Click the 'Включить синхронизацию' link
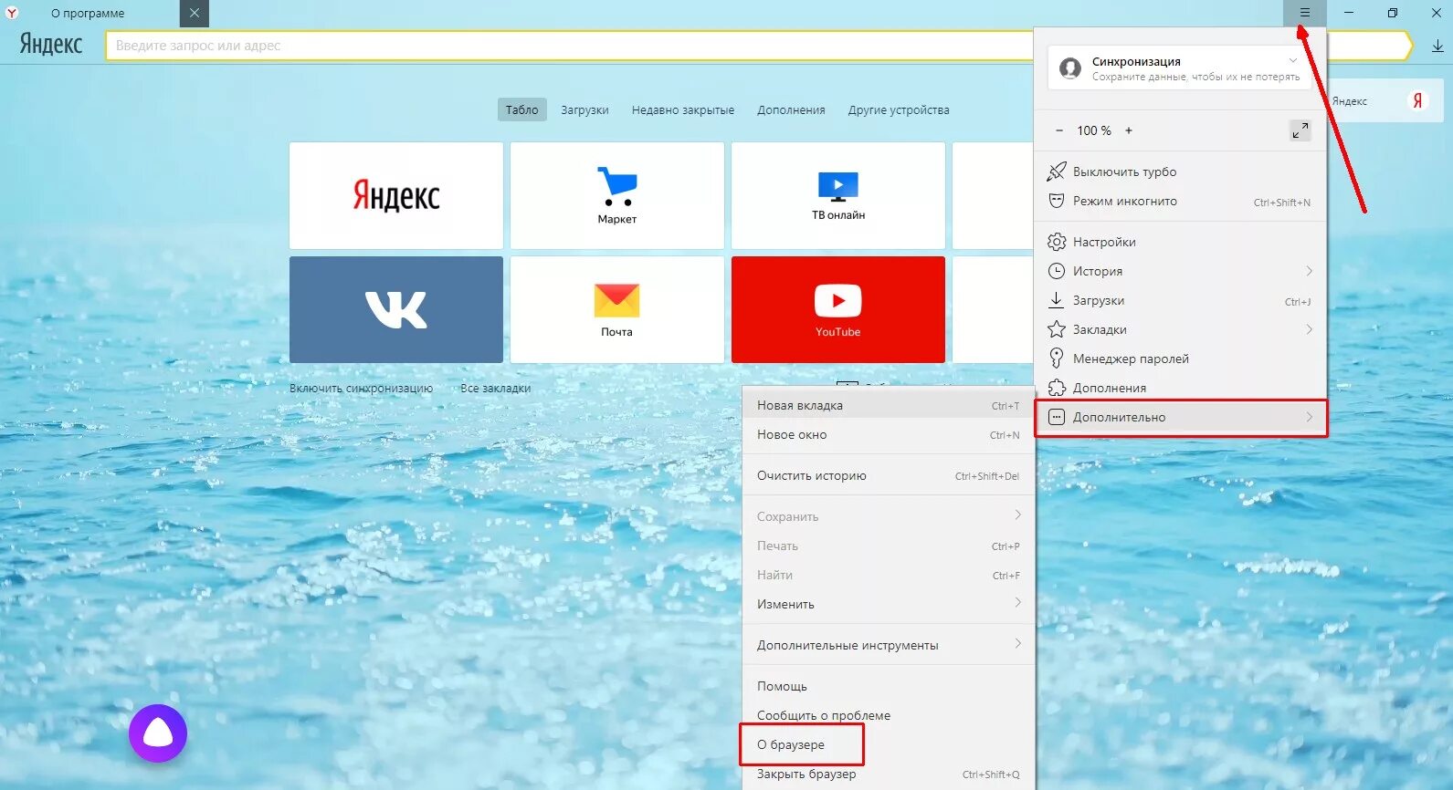 361,388
